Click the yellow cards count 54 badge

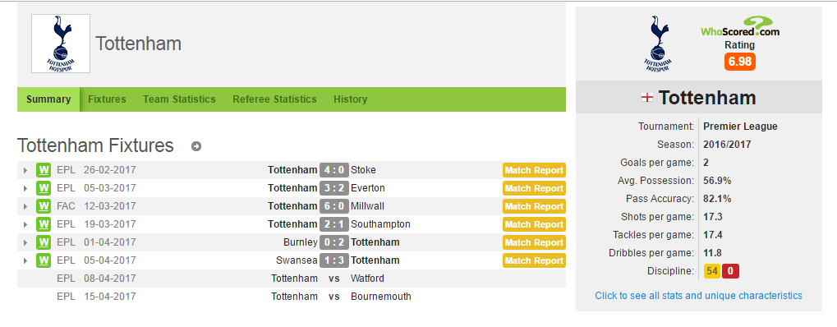[x=711, y=271]
